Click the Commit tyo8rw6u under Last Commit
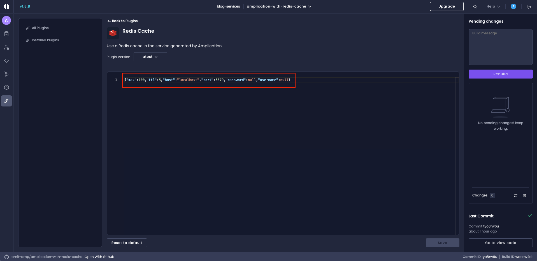The image size is (537, 261). coord(484,226)
